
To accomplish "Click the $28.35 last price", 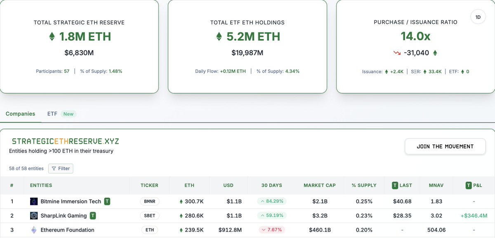I will click(x=402, y=216).
